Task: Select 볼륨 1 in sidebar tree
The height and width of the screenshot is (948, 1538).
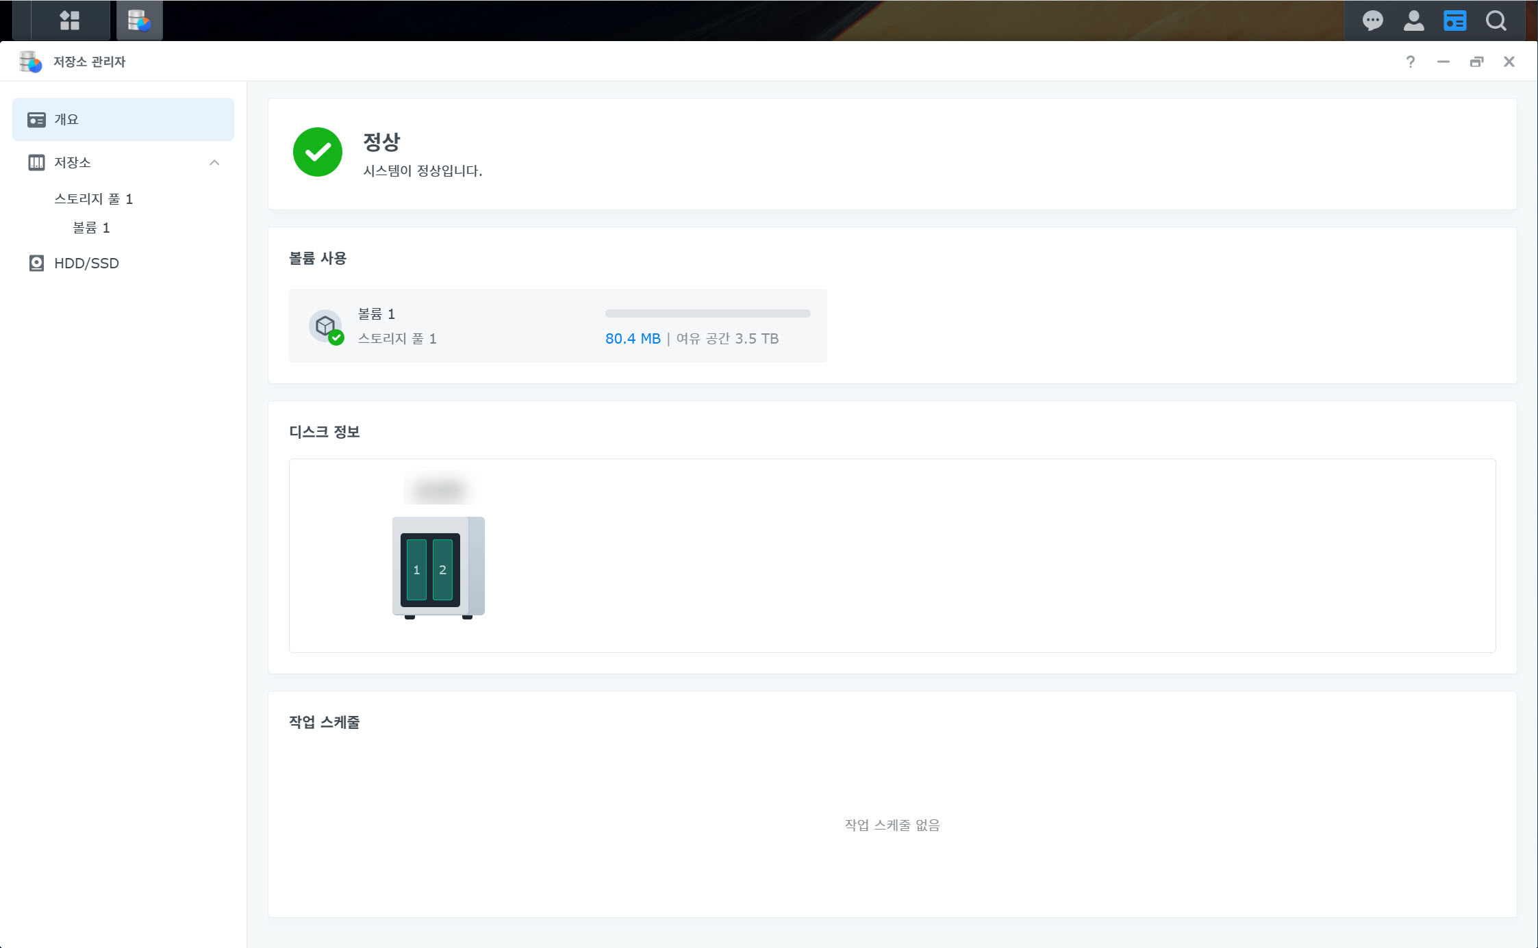Action: click(x=91, y=227)
